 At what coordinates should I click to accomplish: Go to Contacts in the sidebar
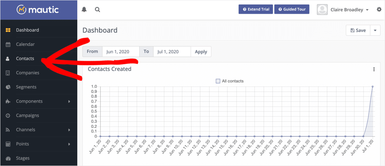click(25, 58)
